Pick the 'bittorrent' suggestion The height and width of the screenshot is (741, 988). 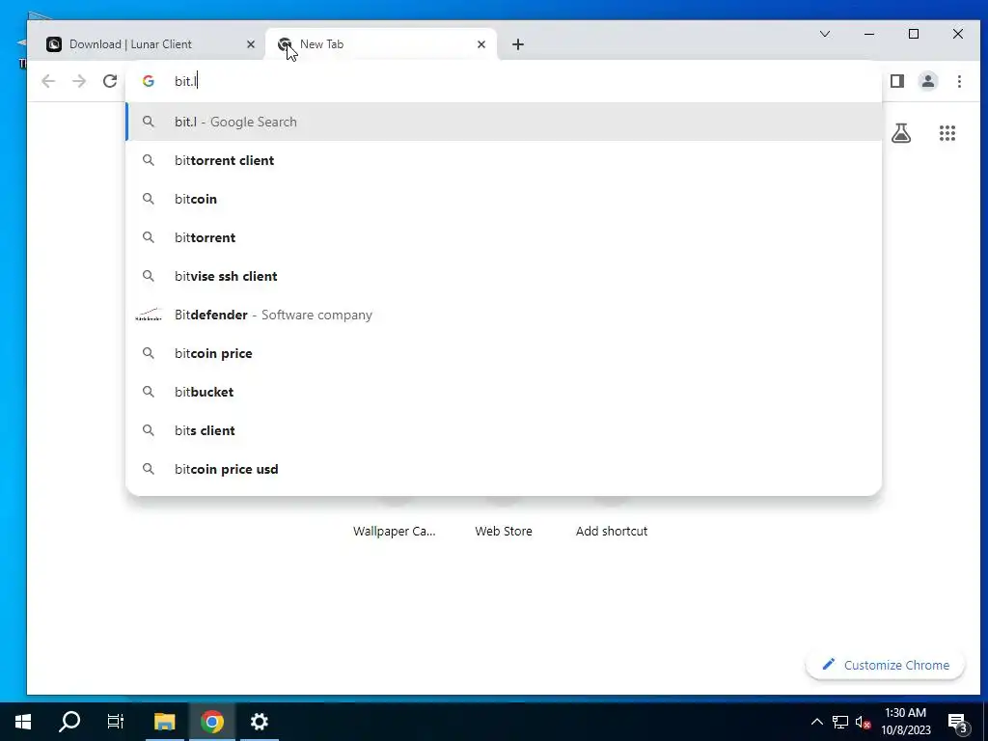click(504, 237)
